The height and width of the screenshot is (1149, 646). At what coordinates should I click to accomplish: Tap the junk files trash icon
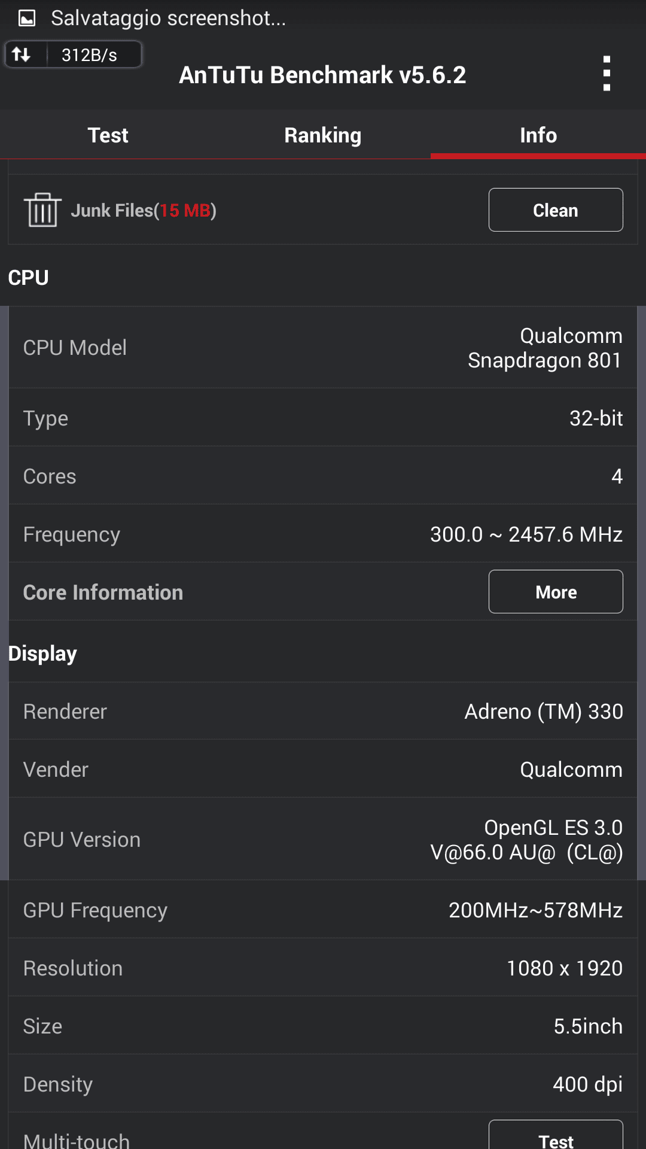tap(42, 210)
